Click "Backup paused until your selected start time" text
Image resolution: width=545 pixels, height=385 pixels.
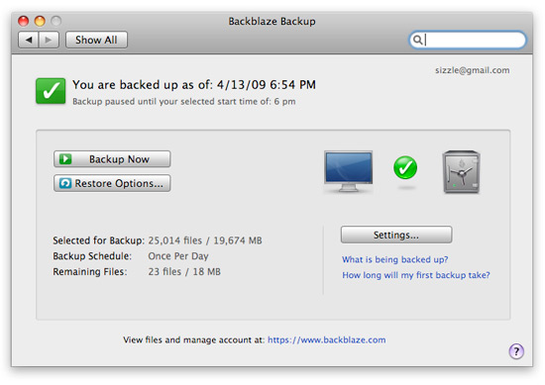pos(184,102)
